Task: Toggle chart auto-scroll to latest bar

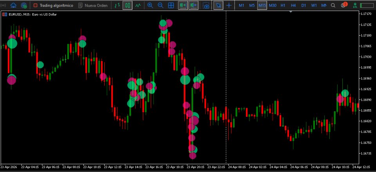Action: pos(183,5)
